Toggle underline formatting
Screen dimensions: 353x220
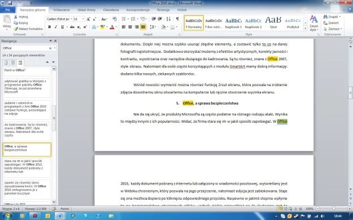click(x=62, y=27)
